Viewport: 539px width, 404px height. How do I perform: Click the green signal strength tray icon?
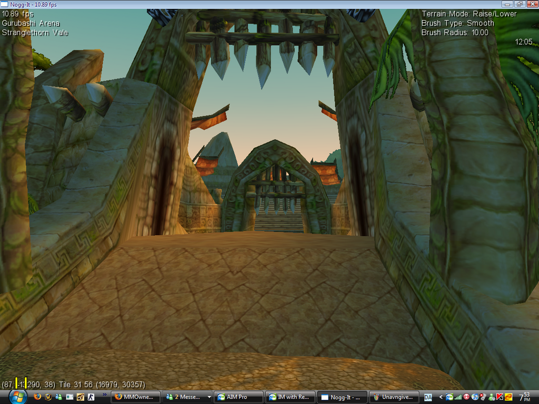[x=458, y=397]
